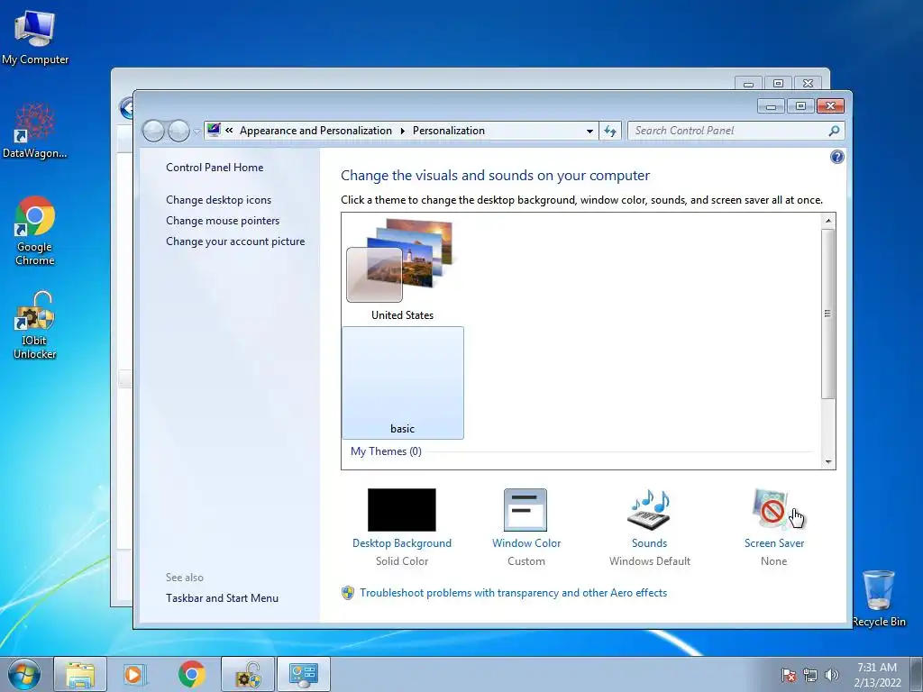The width and height of the screenshot is (923, 692).
Task: Open Change your account picture link
Action: [235, 241]
